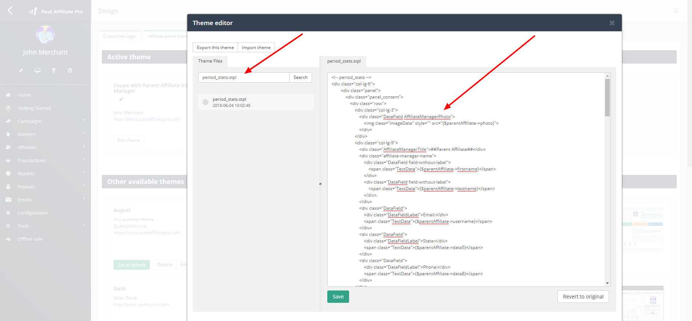Click the Home sidebar icon
This screenshot has height=321, width=692.
coord(8,95)
